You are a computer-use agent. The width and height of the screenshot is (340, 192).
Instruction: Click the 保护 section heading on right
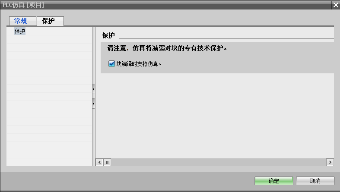[108, 35]
